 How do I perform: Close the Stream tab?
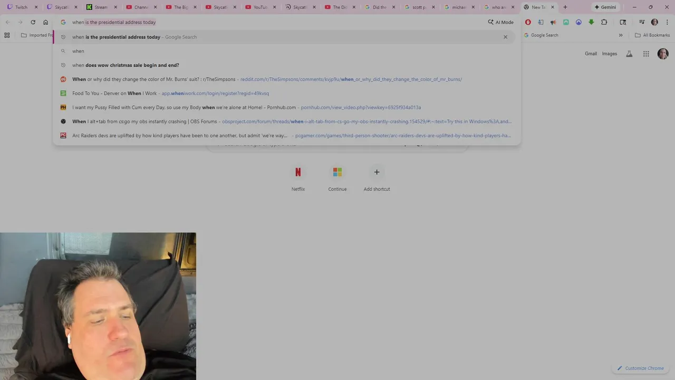point(115,7)
